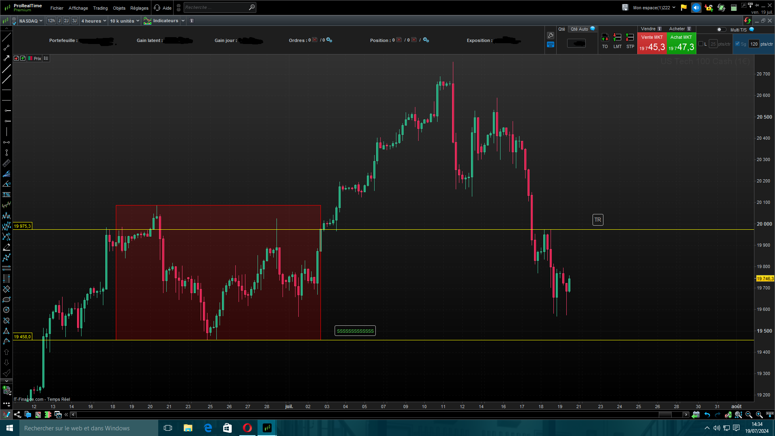Uncheck the Sg stop checkbox
Image resolution: width=775 pixels, height=436 pixels.
click(737, 44)
